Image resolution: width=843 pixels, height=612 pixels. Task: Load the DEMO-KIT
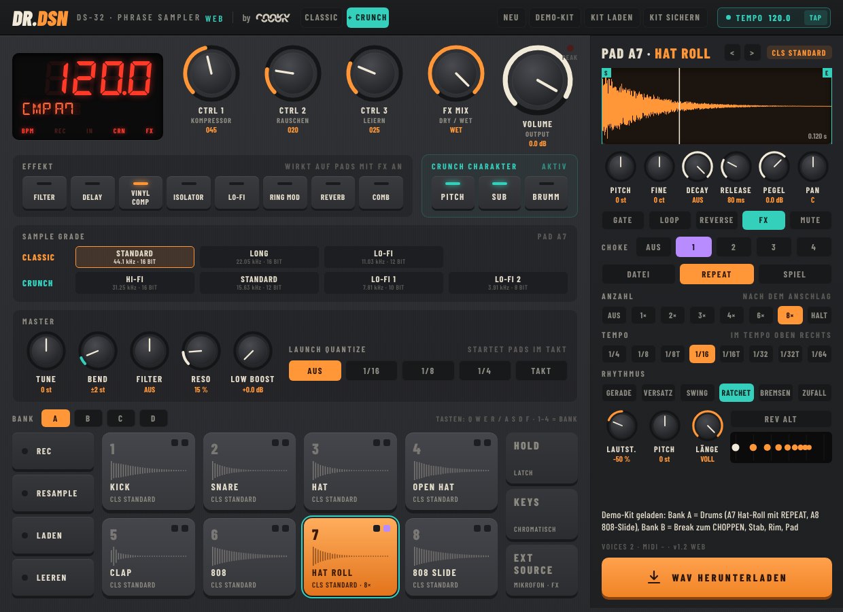point(553,18)
